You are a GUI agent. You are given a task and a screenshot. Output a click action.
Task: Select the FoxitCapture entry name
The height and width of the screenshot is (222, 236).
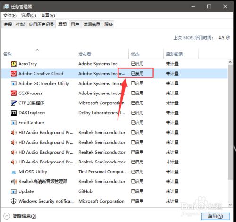(31, 123)
